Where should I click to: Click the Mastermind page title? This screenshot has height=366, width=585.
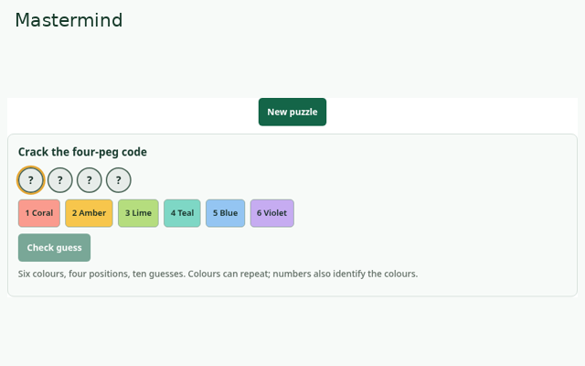click(69, 20)
